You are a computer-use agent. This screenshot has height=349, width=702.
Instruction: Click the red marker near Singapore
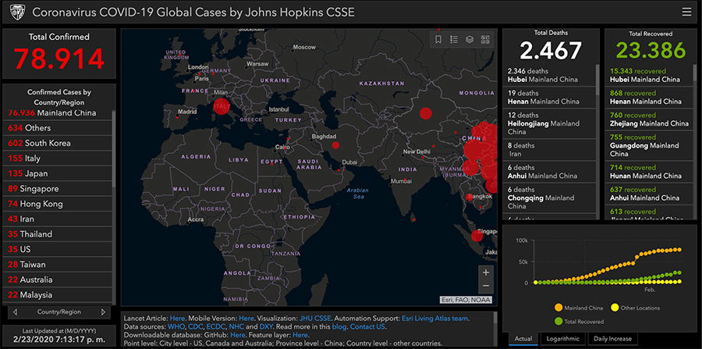477,235
